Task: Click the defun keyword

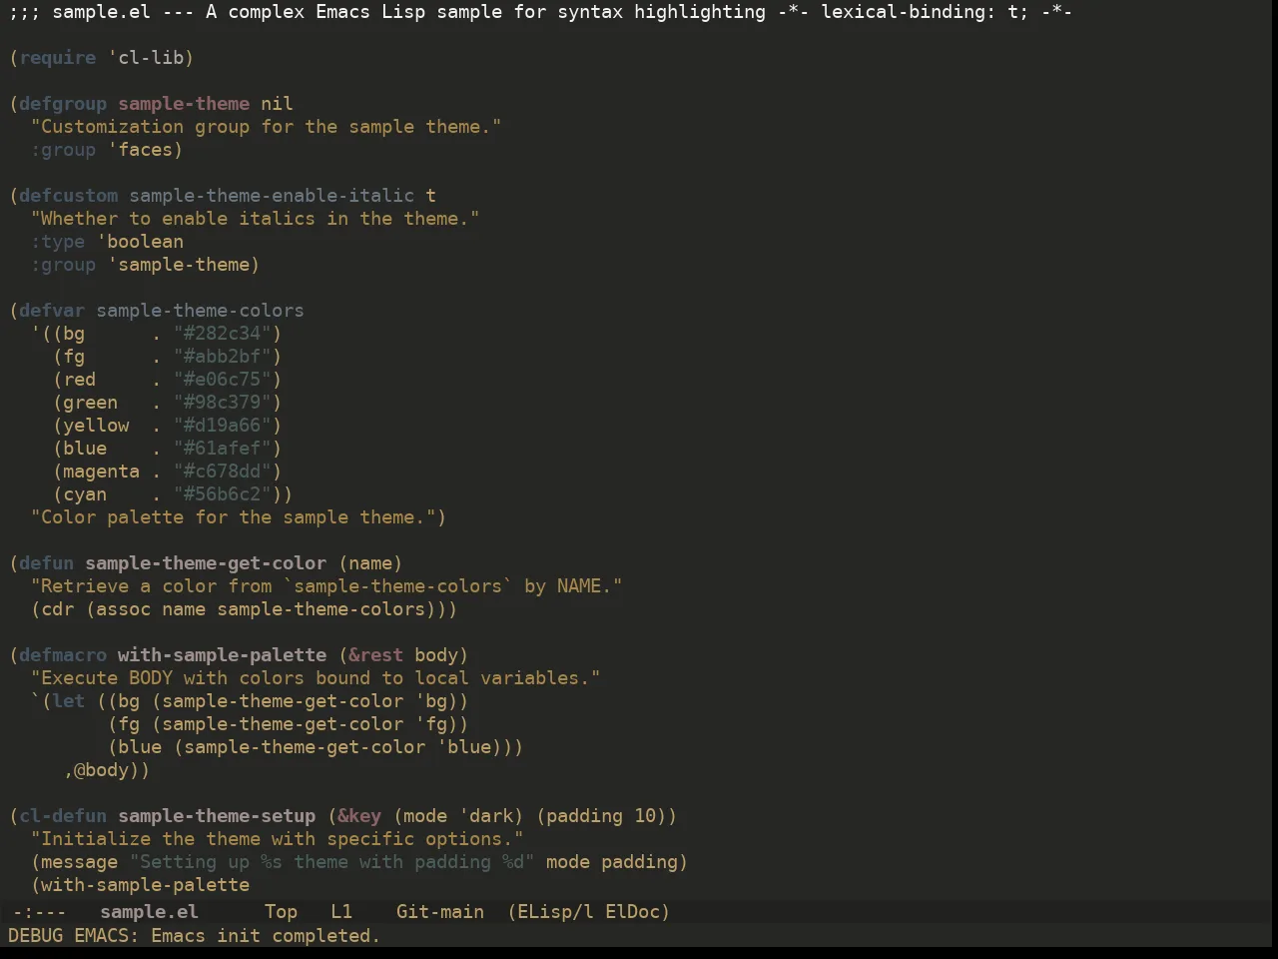Action: pos(47,563)
